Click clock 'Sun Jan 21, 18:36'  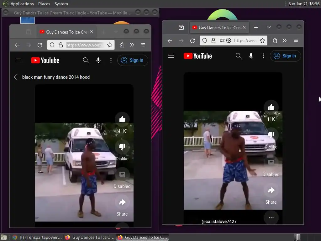[x=304, y=4]
